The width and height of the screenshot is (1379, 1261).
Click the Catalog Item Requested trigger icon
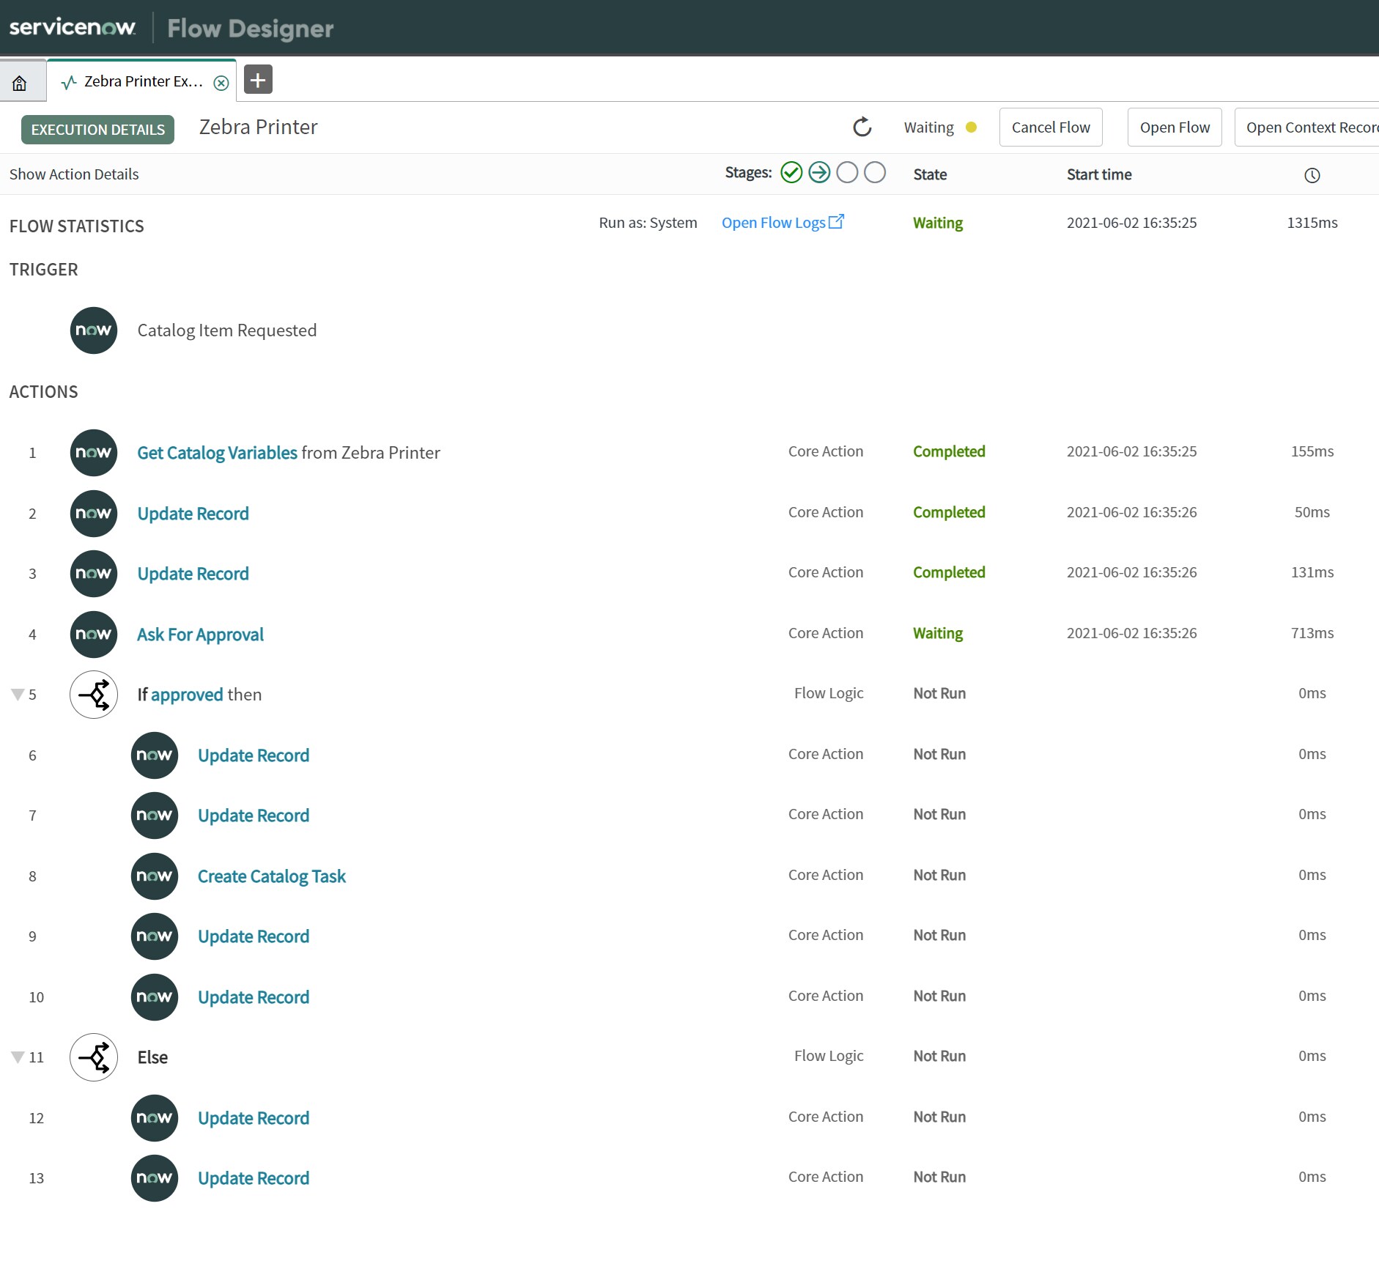[x=94, y=330]
